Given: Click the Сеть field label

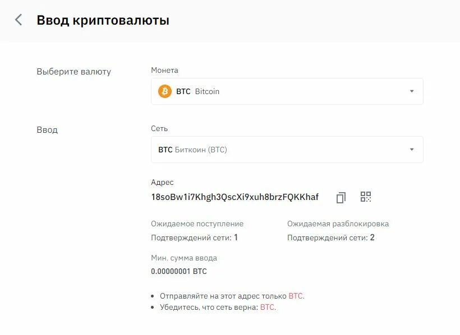Looking at the screenshot, I should pos(159,129).
